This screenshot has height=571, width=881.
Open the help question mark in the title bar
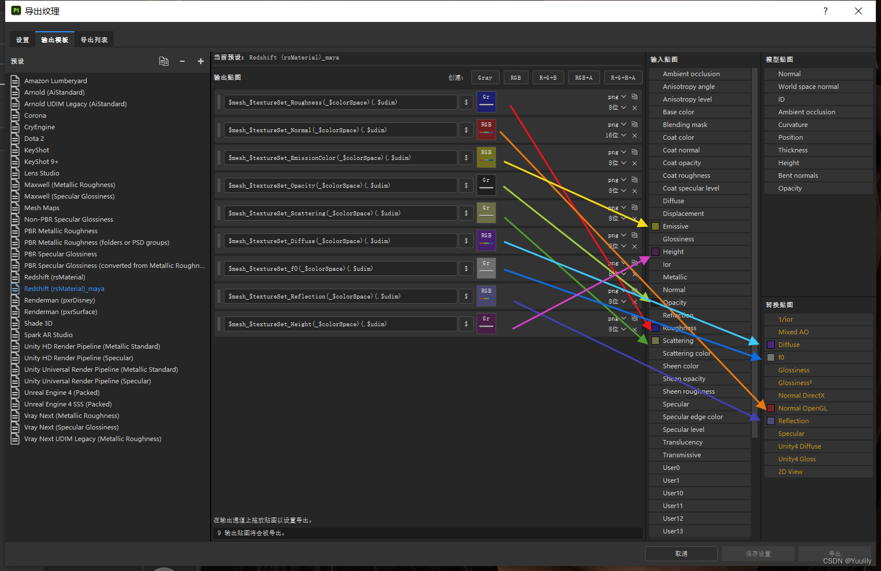[x=826, y=11]
